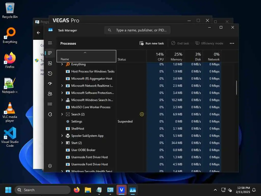Click the process list vertical scrollbar
The image size is (261, 196).
click(236, 88)
